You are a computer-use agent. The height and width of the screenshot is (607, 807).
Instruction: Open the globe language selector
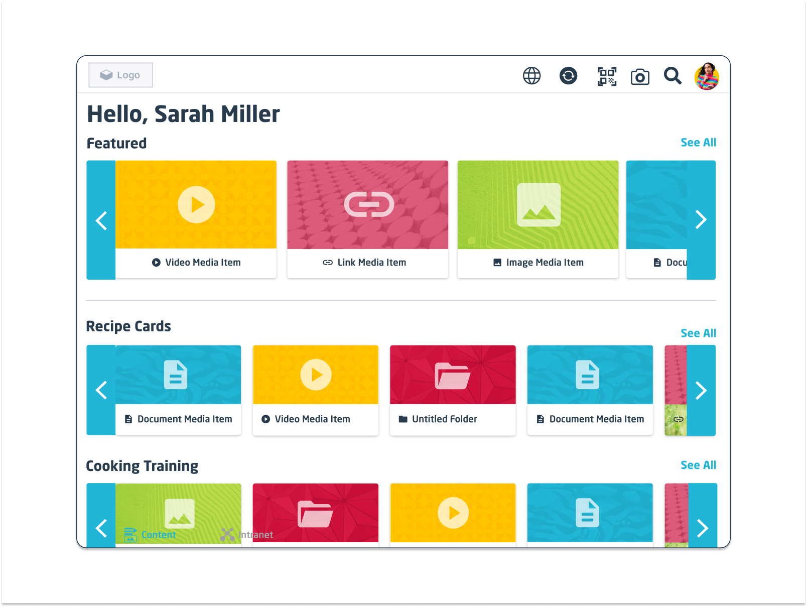pos(531,76)
